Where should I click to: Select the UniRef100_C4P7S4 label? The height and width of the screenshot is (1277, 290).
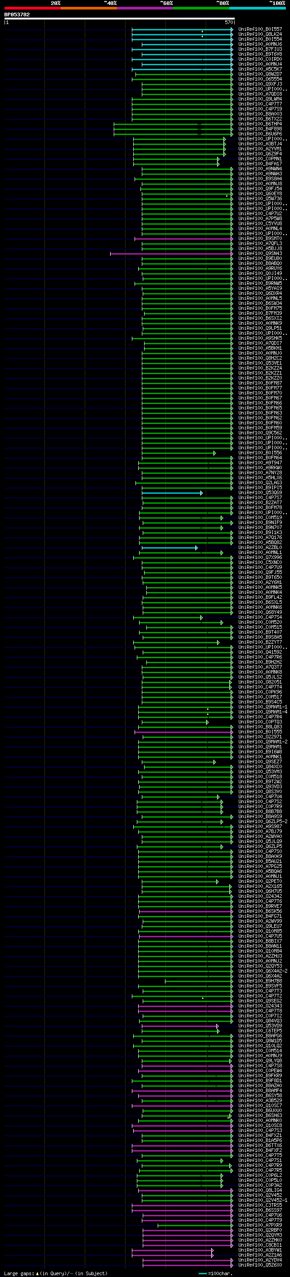pyautogui.click(x=260, y=617)
